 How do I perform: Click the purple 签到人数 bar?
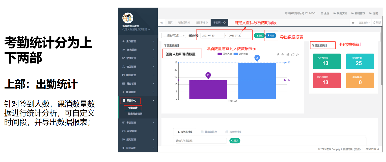point(208,89)
